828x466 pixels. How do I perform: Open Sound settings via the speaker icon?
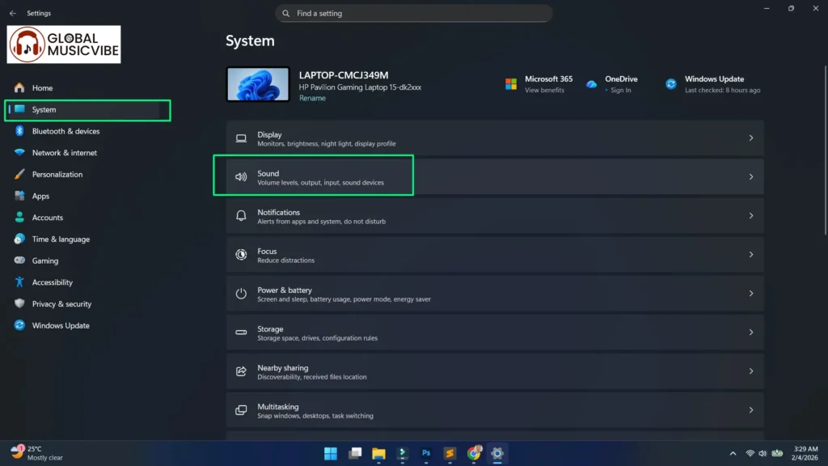pos(241,176)
